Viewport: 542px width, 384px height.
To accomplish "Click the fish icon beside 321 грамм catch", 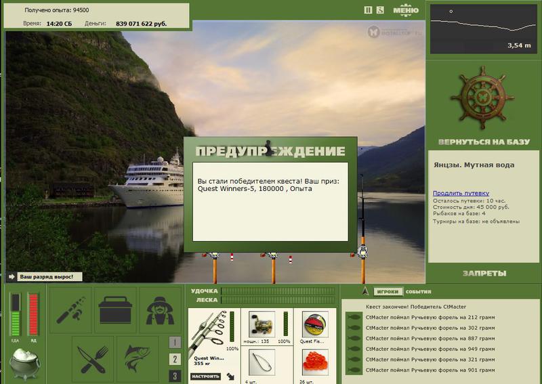I will coord(353,360).
